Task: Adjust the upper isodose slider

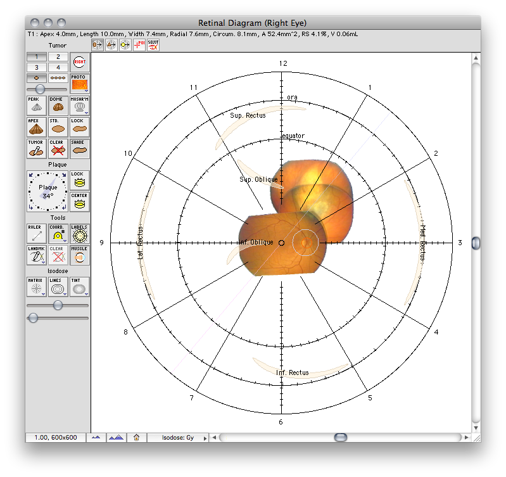Action: coord(58,305)
